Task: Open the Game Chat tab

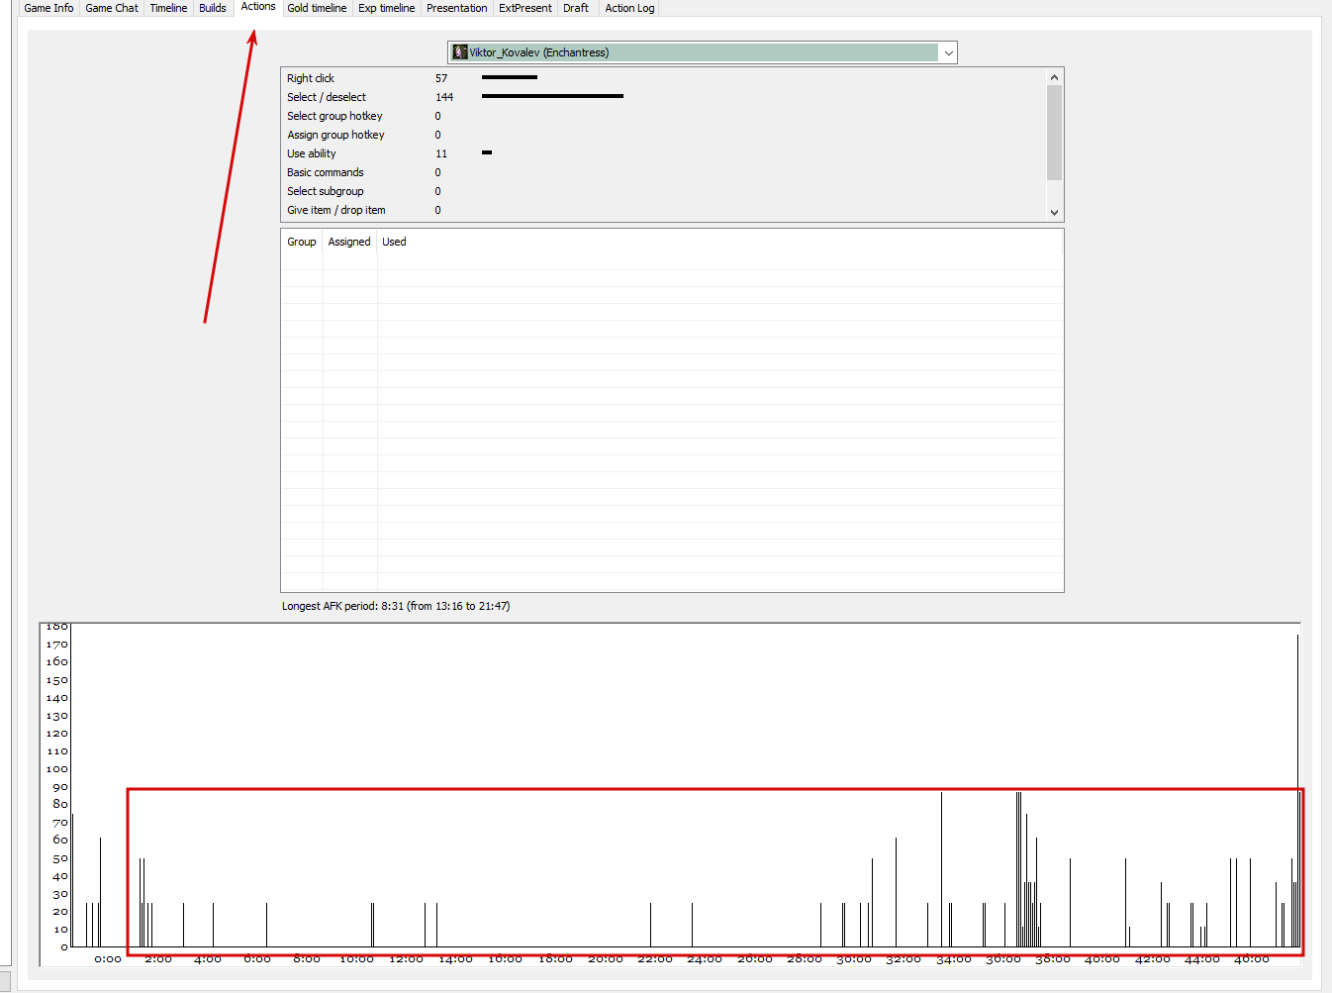Action: tap(112, 8)
